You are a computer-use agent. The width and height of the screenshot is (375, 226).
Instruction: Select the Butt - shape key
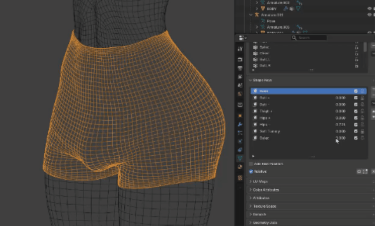309,104
